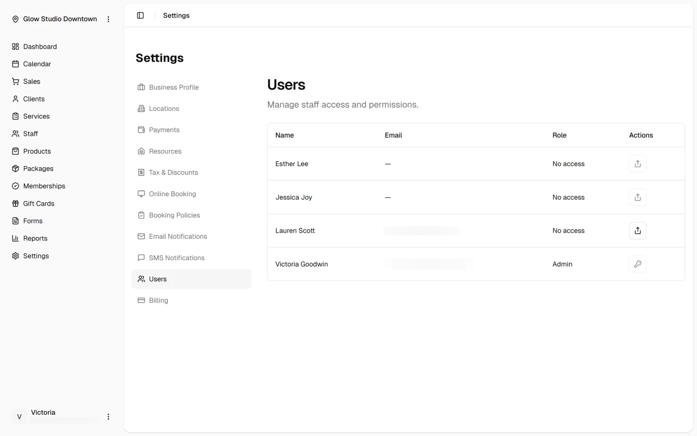This screenshot has width=697, height=436.
Task: Click the No access role for Lauren Scott
Action: pos(568,231)
